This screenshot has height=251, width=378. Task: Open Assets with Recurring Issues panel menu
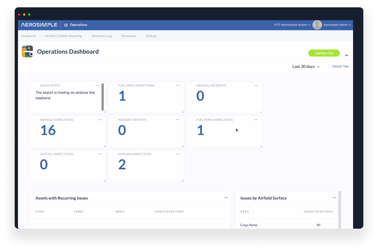point(226,198)
